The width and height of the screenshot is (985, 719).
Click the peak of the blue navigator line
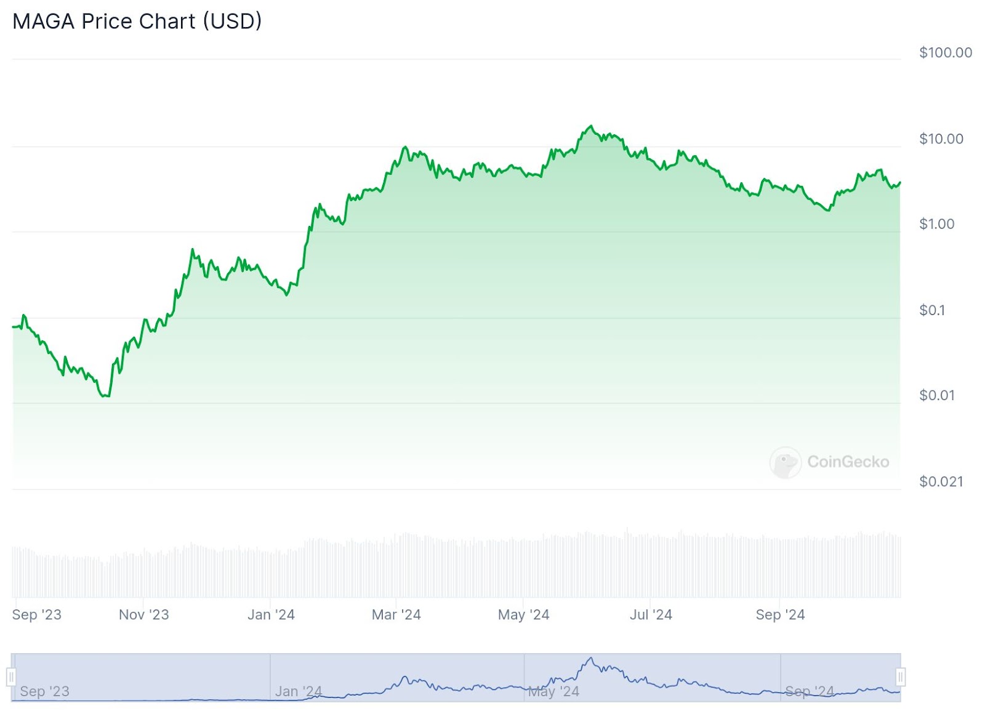click(x=591, y=659)
